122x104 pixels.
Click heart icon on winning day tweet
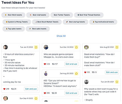(x=4, y=89)
